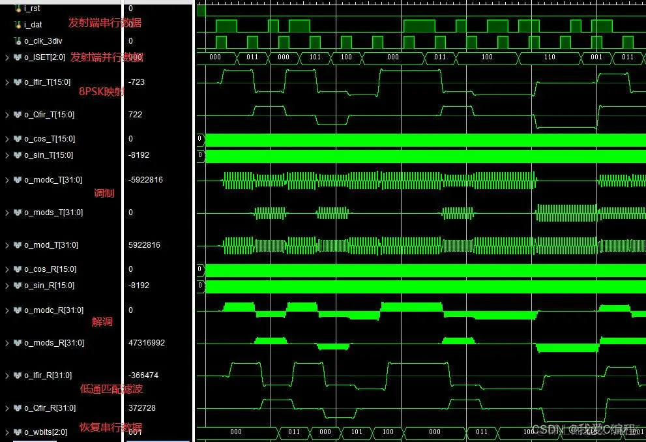Select the o_Qfir_T[15:0] signal name

coord(49,115)
